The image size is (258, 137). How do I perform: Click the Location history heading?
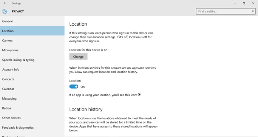pyautogui.click(x=86, y=109)
